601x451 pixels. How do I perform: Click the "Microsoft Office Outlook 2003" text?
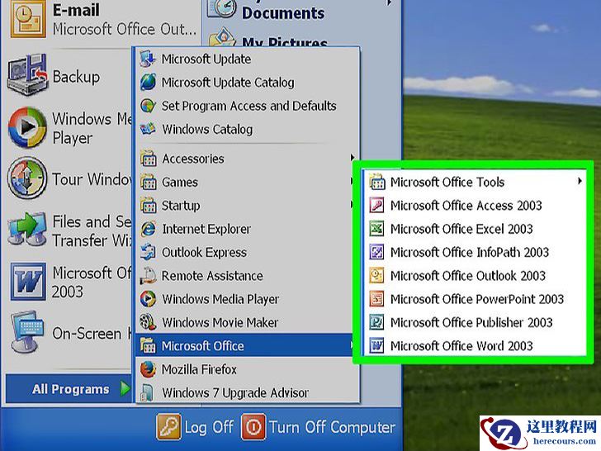pyautogui.click(x=467, y=275)
